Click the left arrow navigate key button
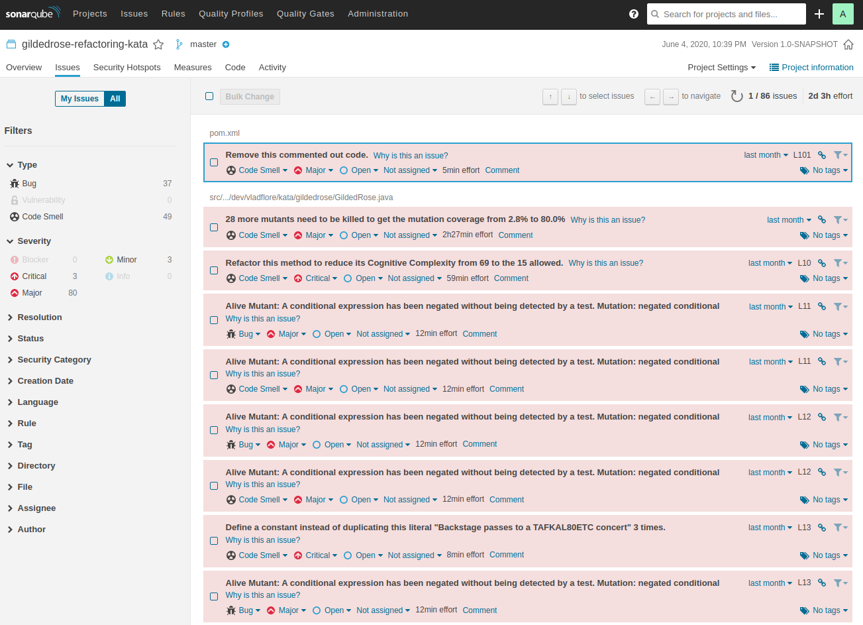The width and height of the screenshot is (863, 625). click(x=652, y=97)
